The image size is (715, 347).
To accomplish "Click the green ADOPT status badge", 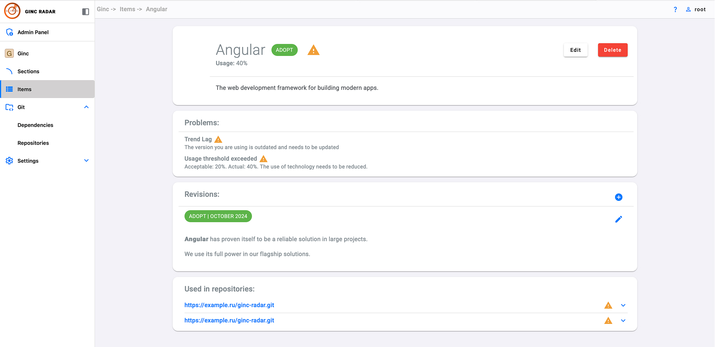I will pos(285,50).
